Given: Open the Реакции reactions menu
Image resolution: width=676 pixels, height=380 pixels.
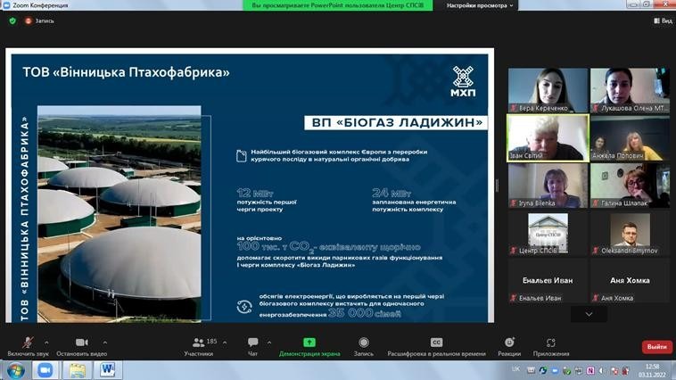Looking at the screenshot, I should click(x=509, y=346).
